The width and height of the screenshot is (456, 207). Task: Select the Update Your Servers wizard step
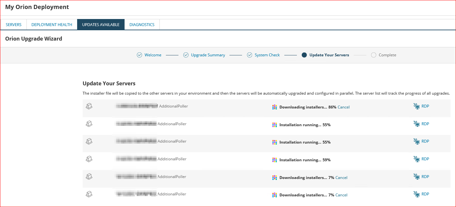point(329,55)
